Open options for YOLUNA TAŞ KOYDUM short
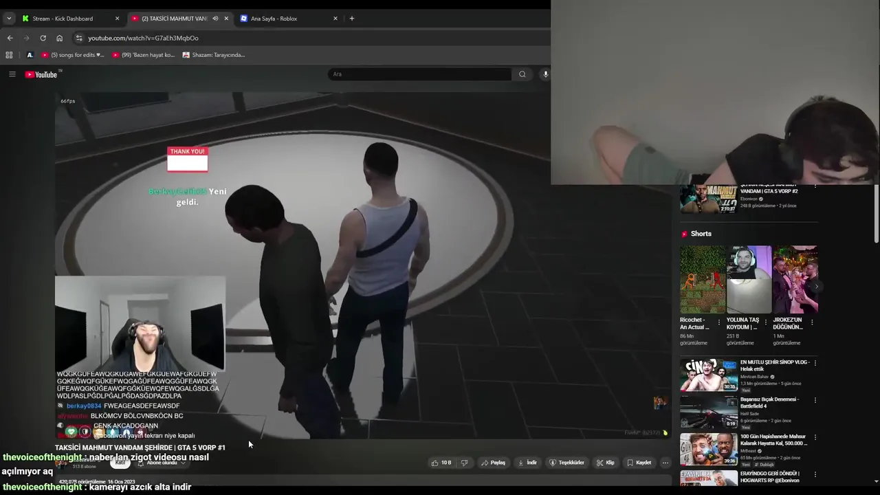This screenshot has width=880, height=495. pos(765,322)
